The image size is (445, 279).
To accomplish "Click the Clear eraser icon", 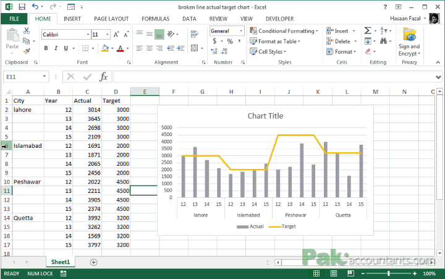I will (368, 51).
